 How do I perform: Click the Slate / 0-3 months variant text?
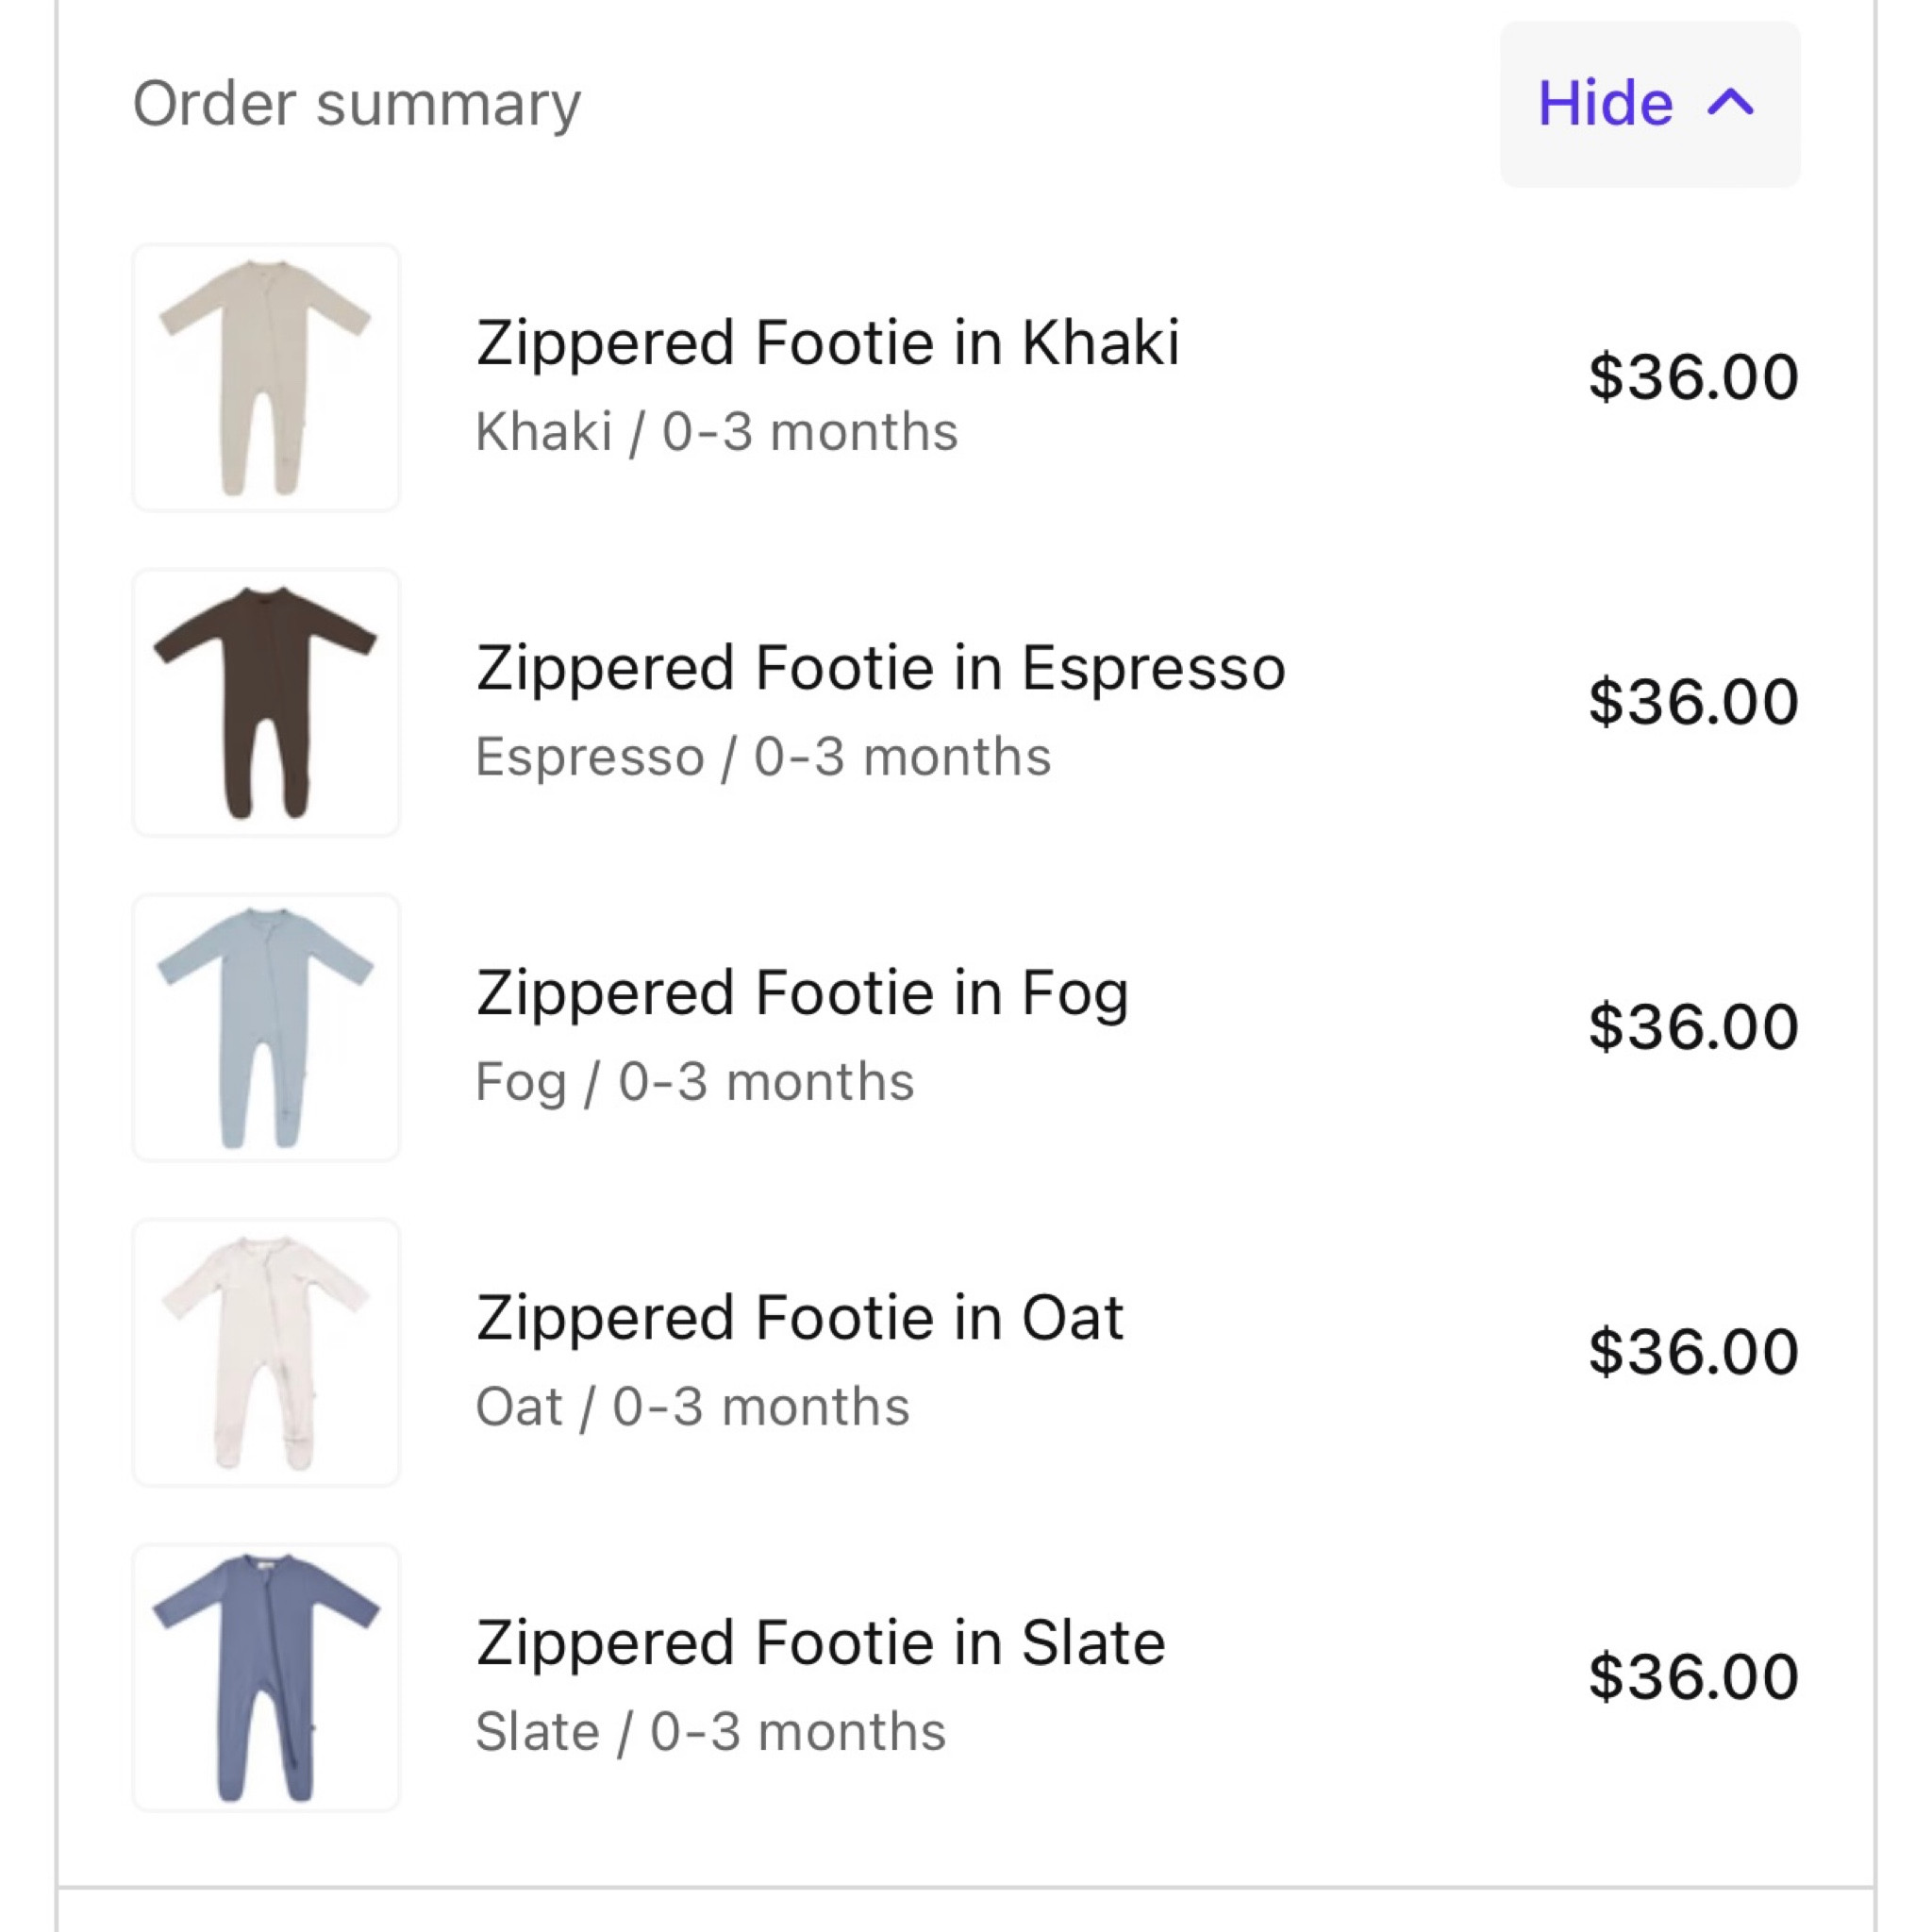(710, 1732)
